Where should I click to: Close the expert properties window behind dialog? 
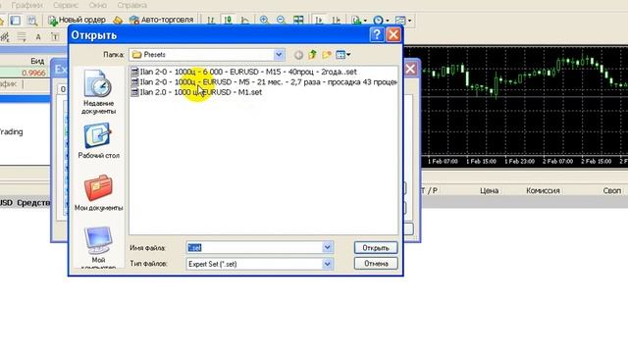pyautogui.click(x=410, y=69)
